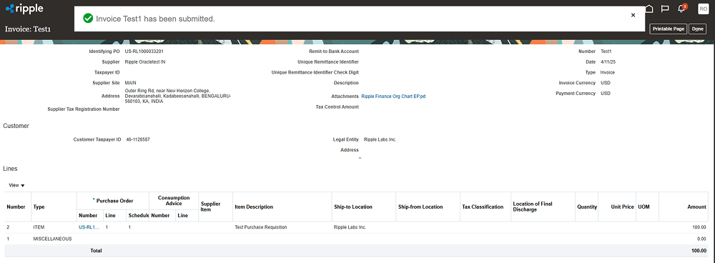Click the Outer Ring Rd address text
The height and width of the screenshot is (263, 715).
pyautogui.click(x=178, y=96)
